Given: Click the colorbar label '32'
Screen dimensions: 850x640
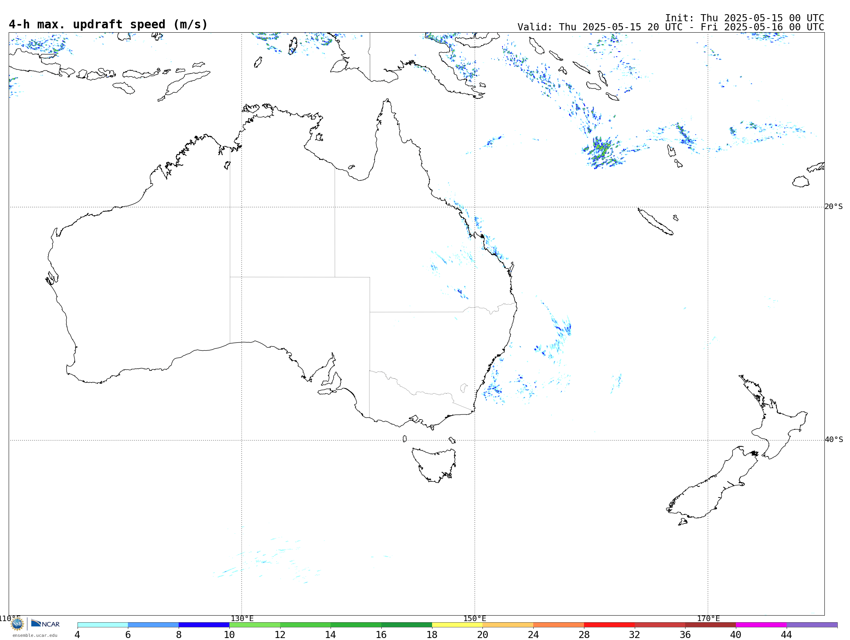Looking at the screenshot, I should tap(635, 635).
